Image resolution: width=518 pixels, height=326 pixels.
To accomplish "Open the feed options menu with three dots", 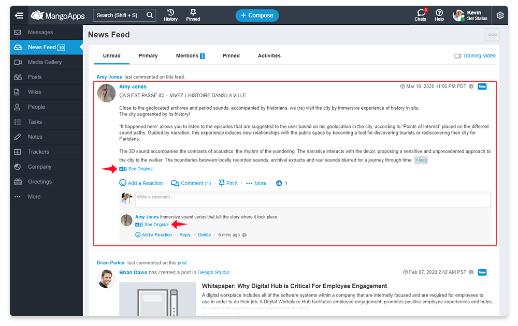I will coord(491,35).
